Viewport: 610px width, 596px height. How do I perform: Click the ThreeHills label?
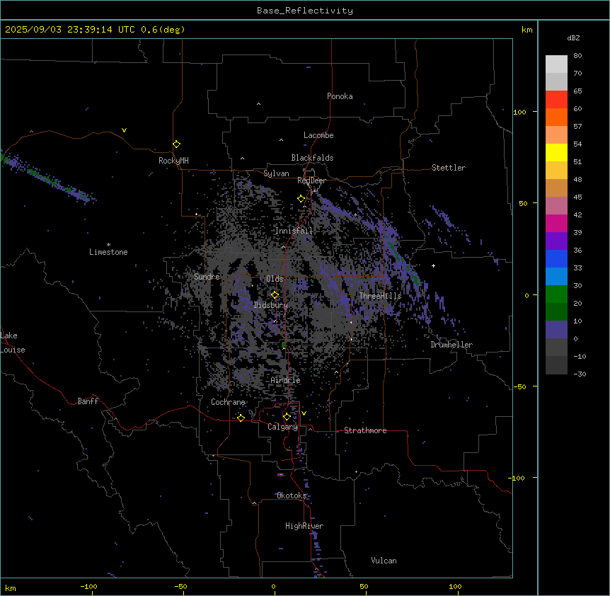380,296
